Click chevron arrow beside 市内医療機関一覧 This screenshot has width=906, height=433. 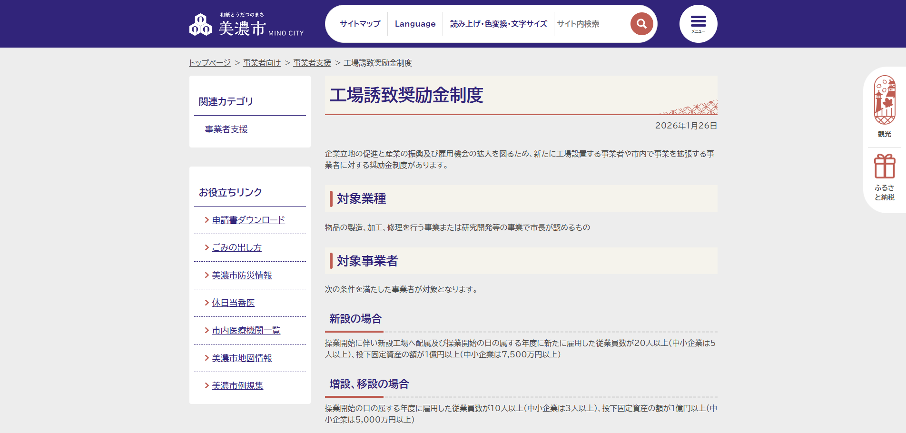[x=207, y=330]
